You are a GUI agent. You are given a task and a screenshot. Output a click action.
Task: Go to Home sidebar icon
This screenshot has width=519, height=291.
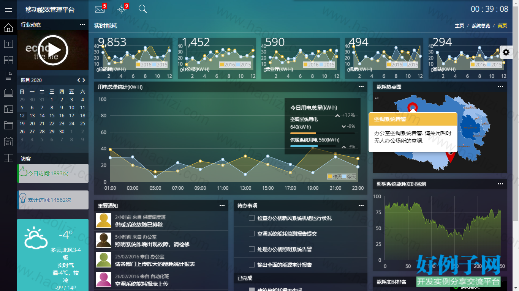pos(8,27)
